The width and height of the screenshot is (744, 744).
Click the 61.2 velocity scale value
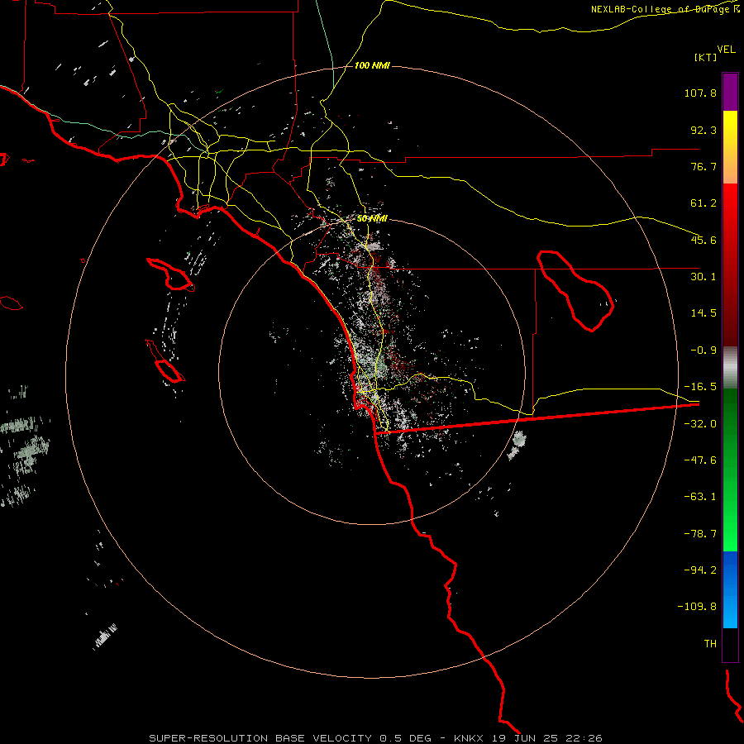point(703,203)
